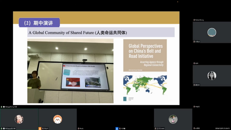Click the classroom presentation photo on slide

(70, 71)
